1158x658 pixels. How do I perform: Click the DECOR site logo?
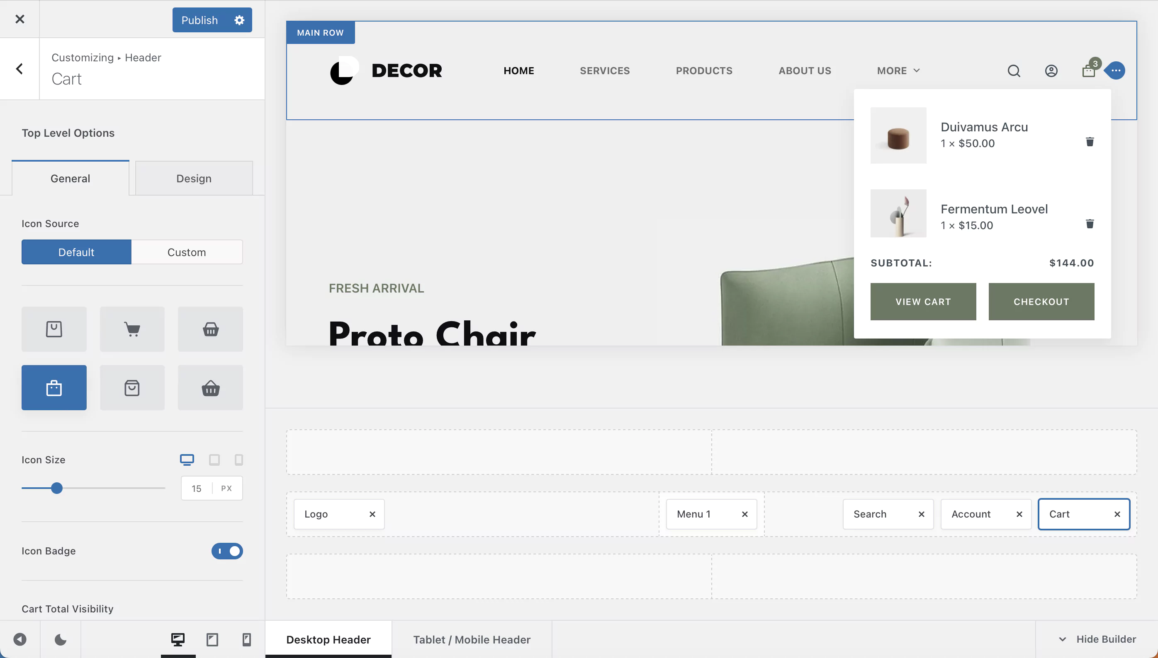(x=386, y=70)
